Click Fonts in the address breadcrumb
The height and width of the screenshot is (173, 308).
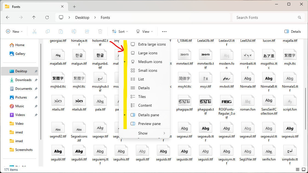pyautogui.click(x=105, y=17)
